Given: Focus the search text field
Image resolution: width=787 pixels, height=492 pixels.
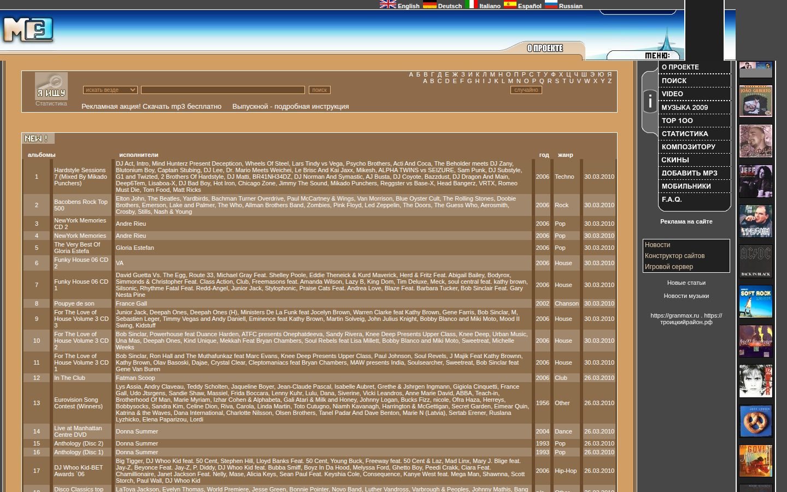Looking at the screenshot, I should [x=223, y=90].
